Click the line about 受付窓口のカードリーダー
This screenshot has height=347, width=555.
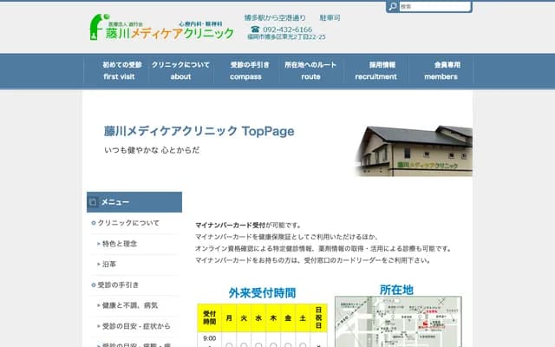pos(314,260)
